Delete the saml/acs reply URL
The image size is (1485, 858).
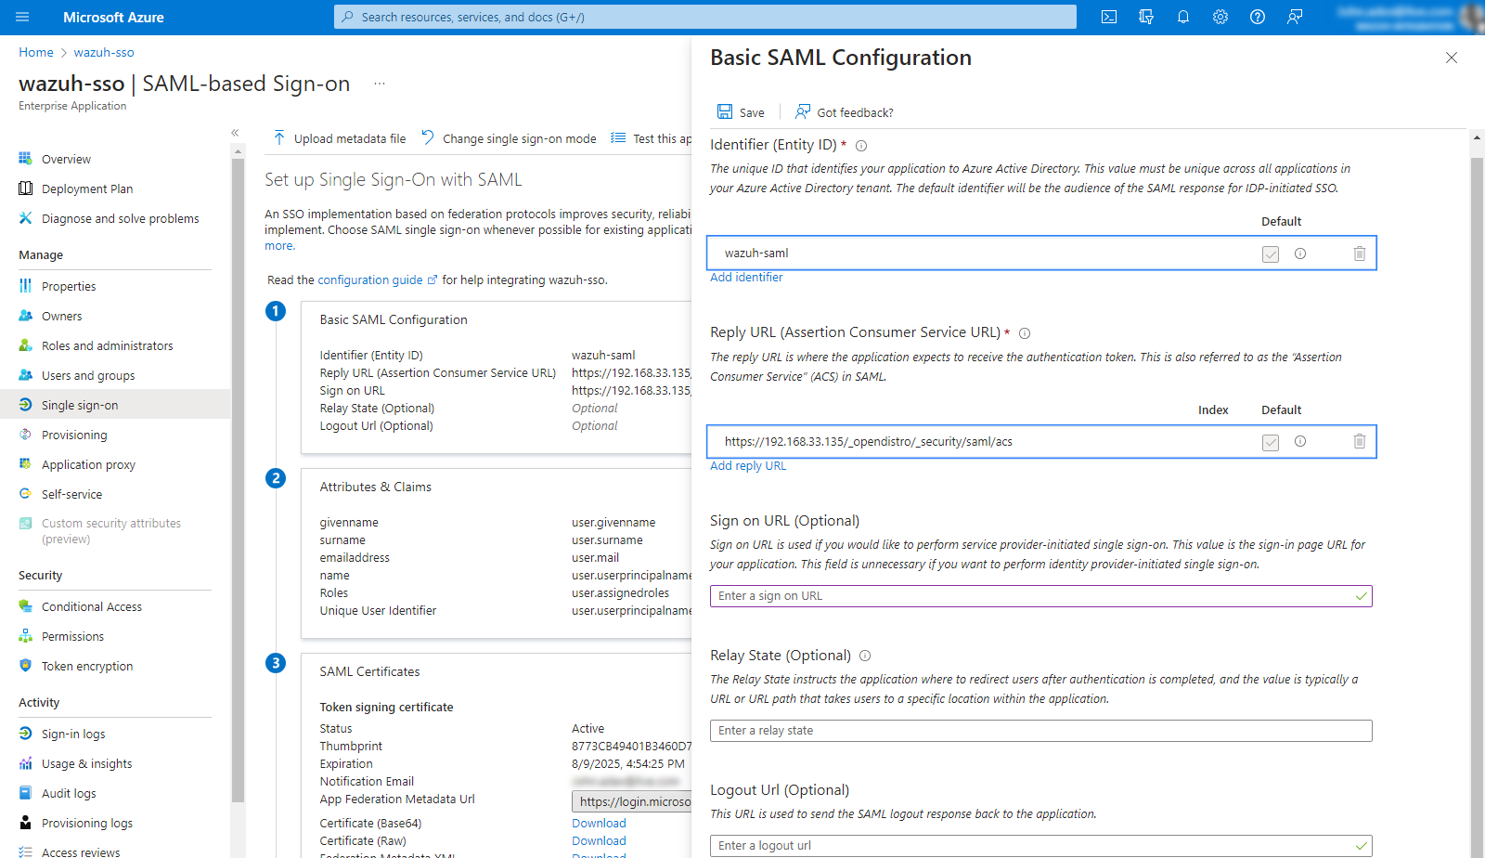(x=1360, y=442)
